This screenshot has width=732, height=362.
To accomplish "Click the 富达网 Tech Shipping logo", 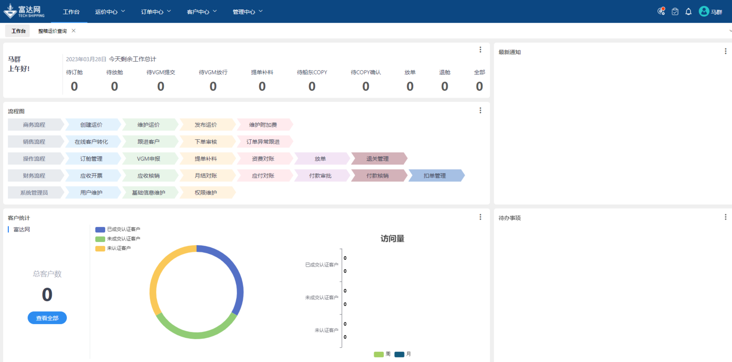I will [24, 11].
